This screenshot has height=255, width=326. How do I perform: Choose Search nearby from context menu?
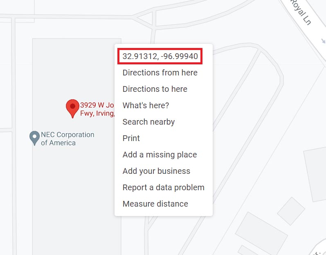click(x=148, y=122)
